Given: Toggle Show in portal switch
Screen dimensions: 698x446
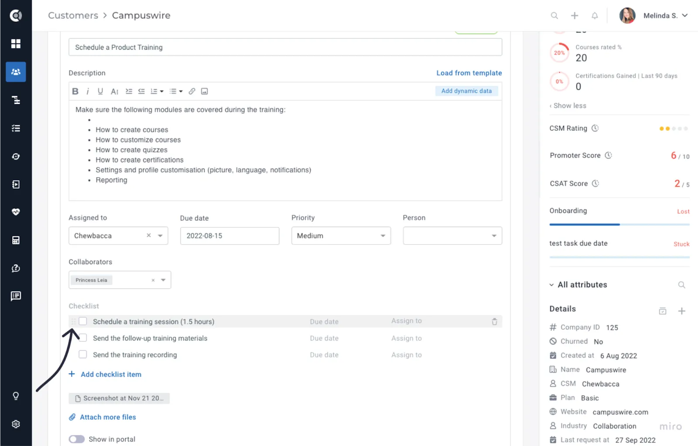Looking at the screenshot, I should [77, 439].
